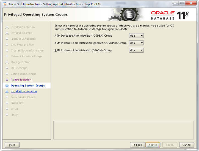Click the empty message area at the bottom
Screen dimensions: 199x151
point(123,130)
